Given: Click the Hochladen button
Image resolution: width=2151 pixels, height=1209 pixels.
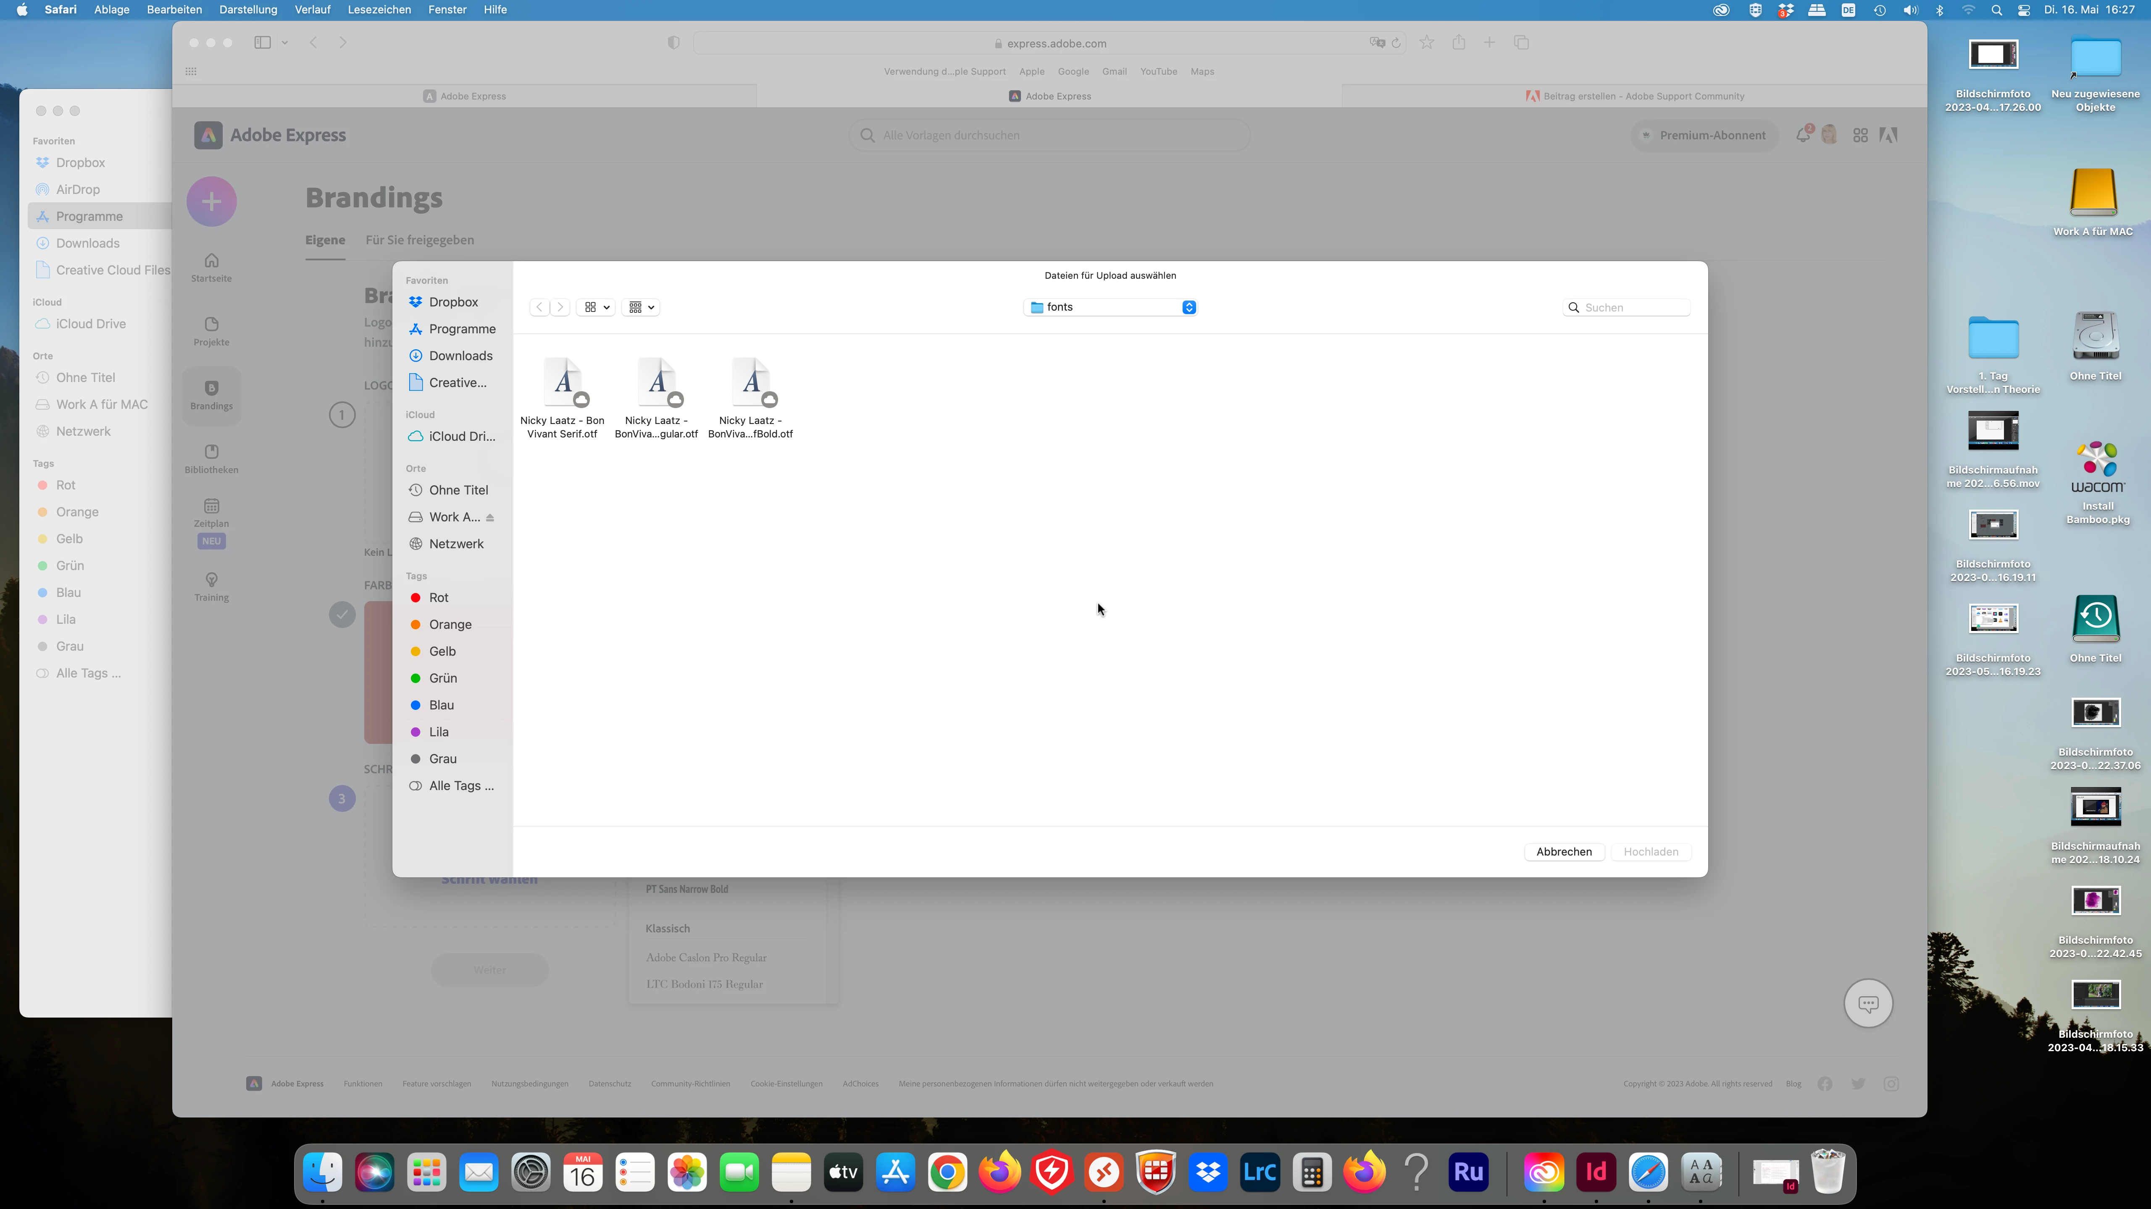Looking at the screenshot, I should pos(1650,852).
